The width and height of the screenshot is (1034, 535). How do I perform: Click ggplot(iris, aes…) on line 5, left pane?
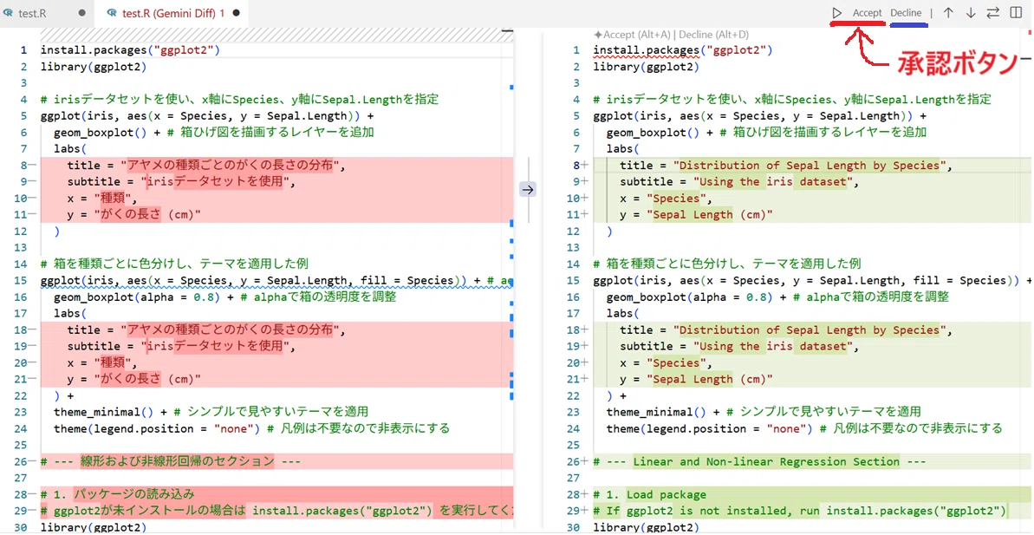(207, 115)
